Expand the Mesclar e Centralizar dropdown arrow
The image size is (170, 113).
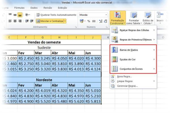[x=65, y=21]
